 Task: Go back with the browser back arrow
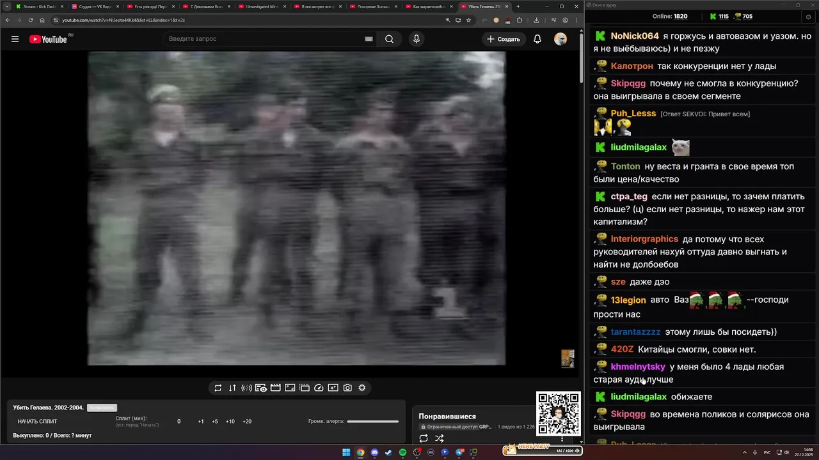click(x=8, y=20)
